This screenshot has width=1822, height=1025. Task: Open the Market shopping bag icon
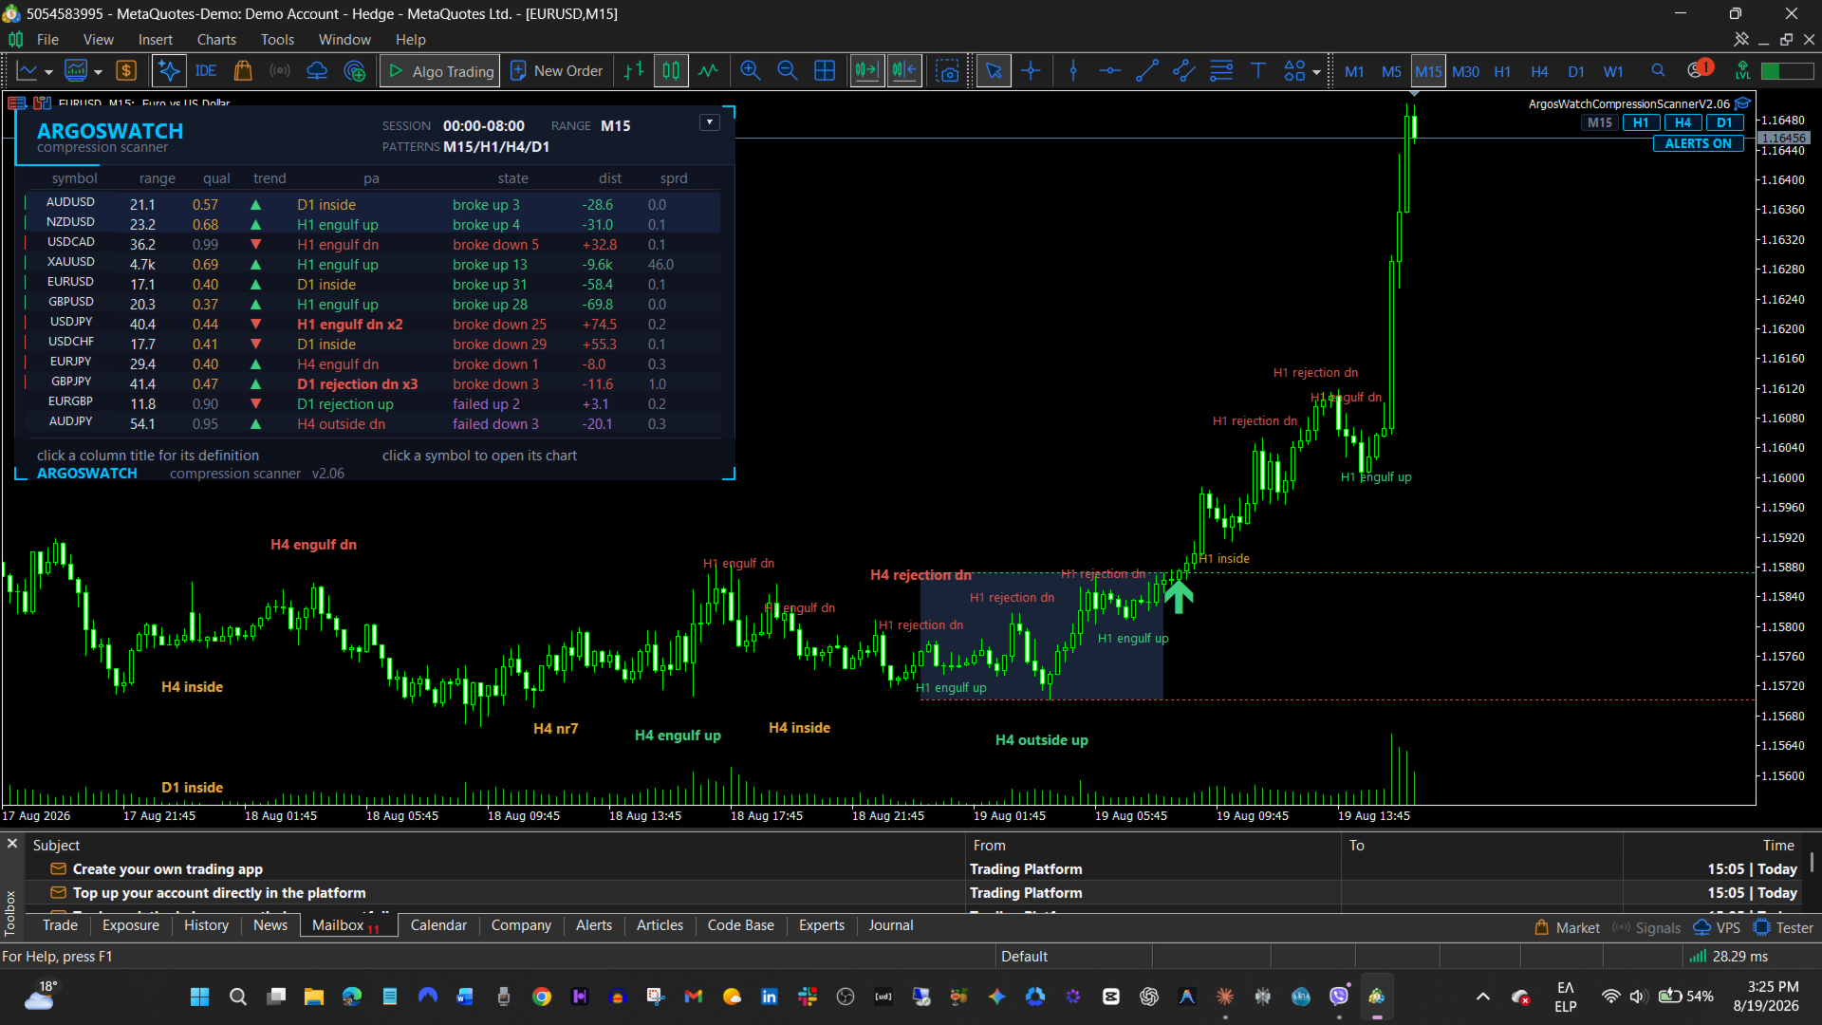coord(243,71)
